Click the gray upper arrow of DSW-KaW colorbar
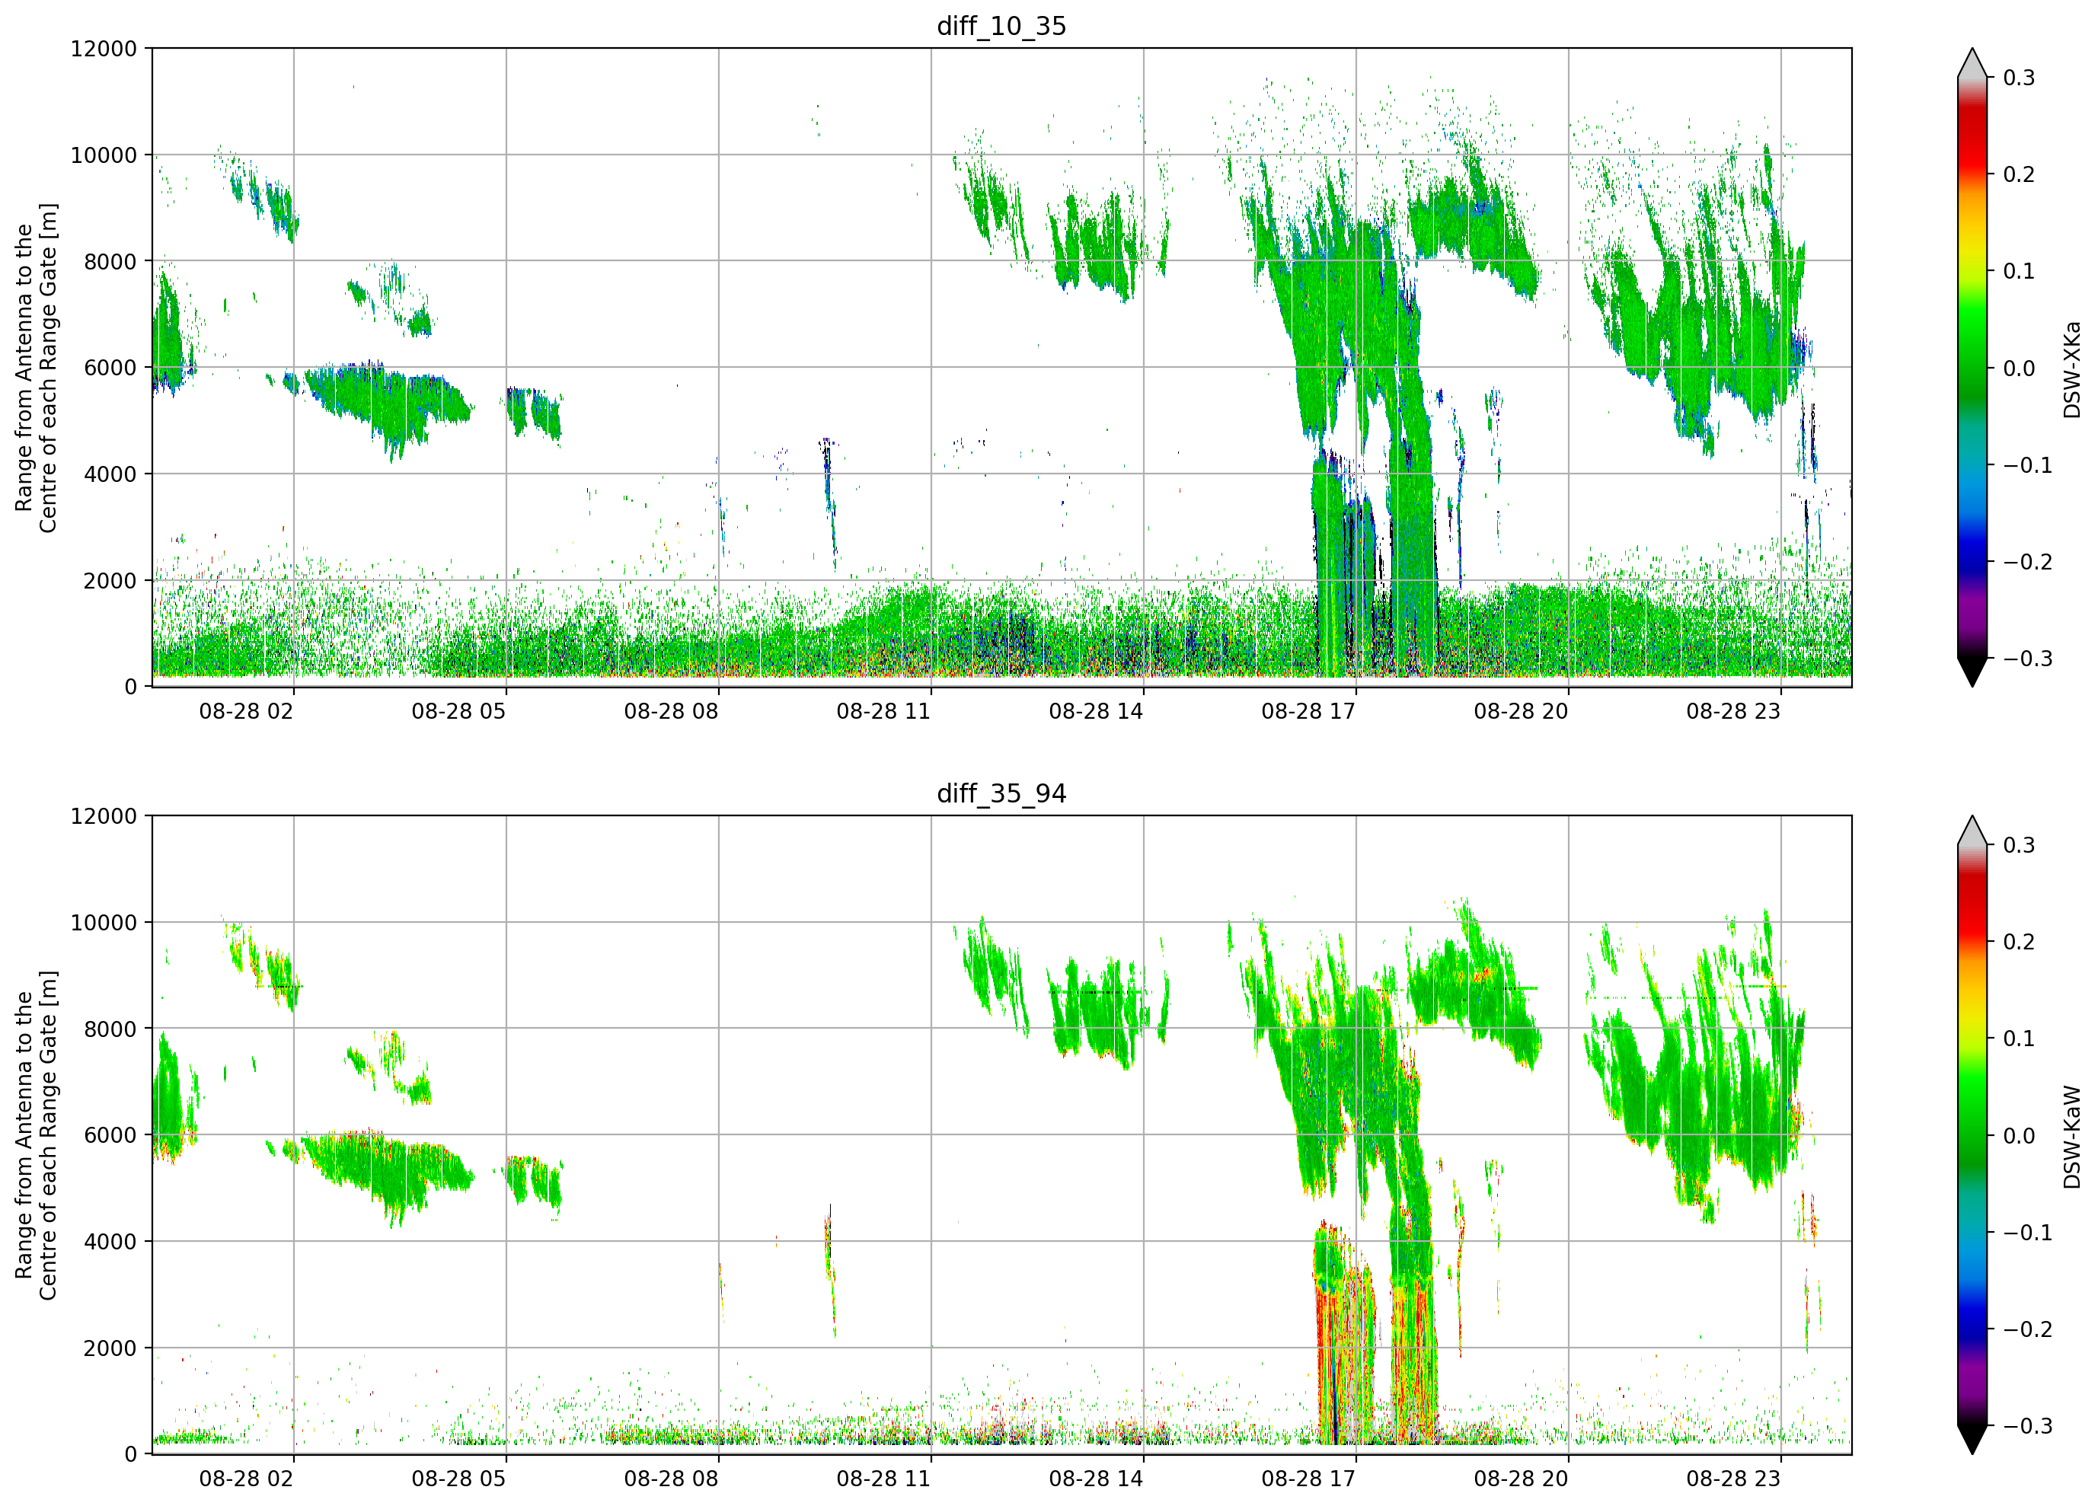 click(x=1972, y=831)
